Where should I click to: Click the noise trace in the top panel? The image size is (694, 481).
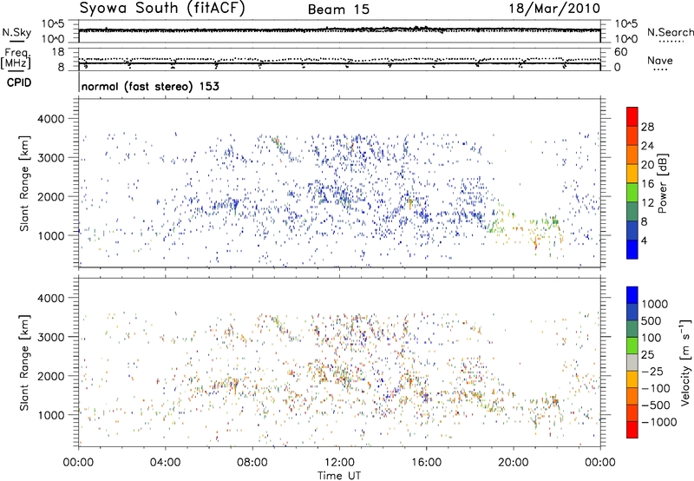(x=339, y=30)
